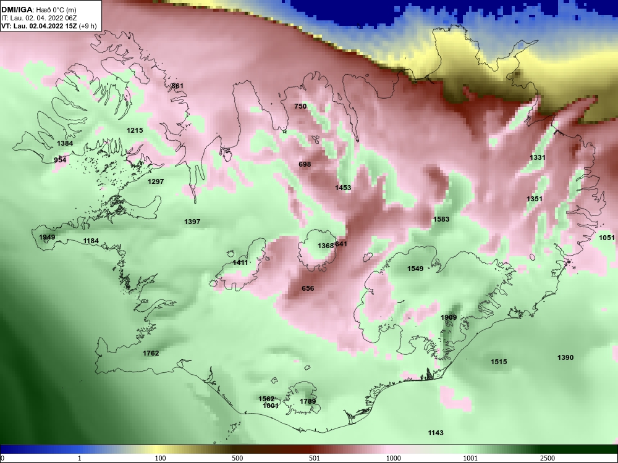Select the 2500 label on the colour scale

click(548, 458)
